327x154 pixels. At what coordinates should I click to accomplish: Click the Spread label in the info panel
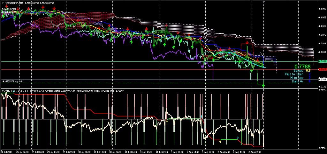click(299, 70)
